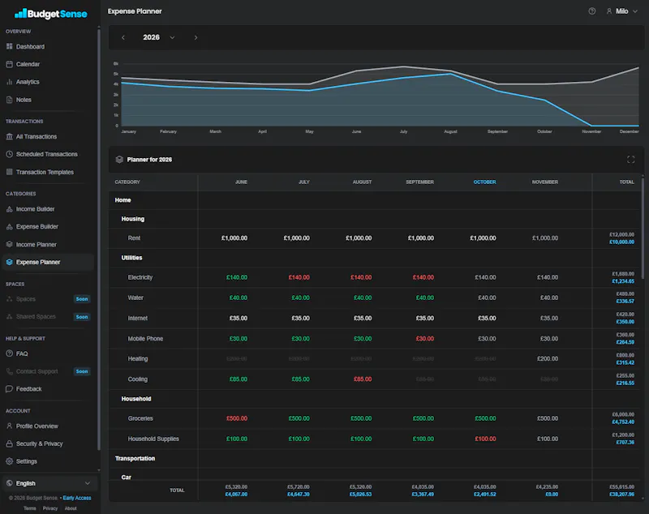
Task: Go to next year arrow
Action: [x=196, y=37]
